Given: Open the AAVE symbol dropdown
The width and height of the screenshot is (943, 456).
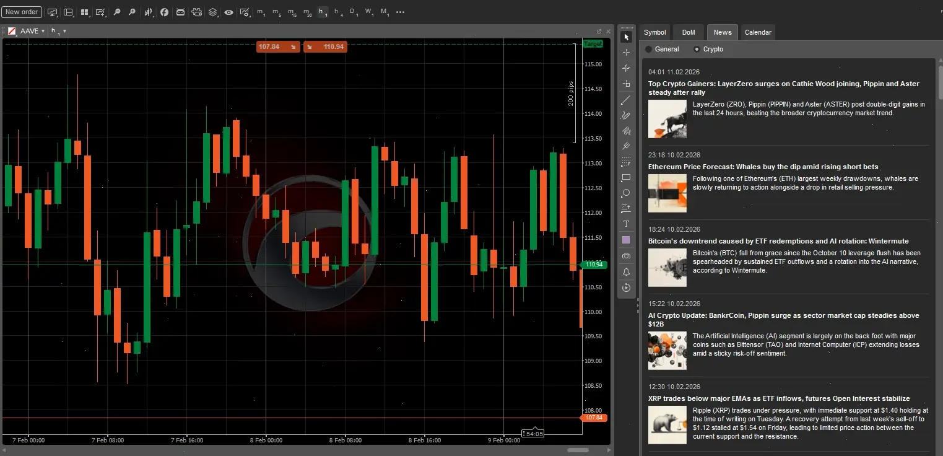Looking at the screenshot, I should [30, 30].
